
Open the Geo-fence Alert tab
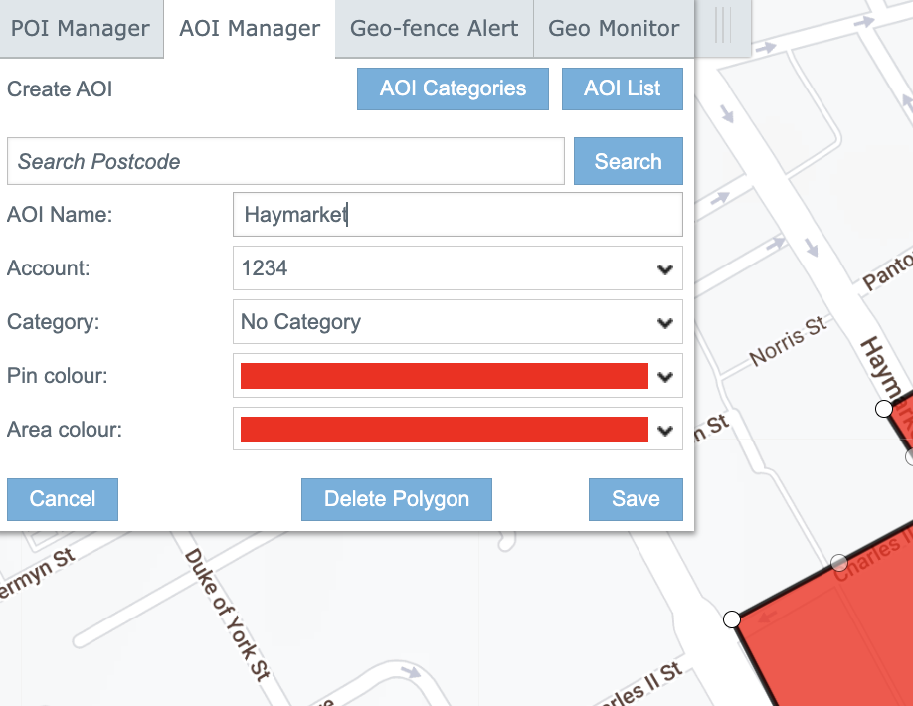pyautogui.click(x=434, y=28)
